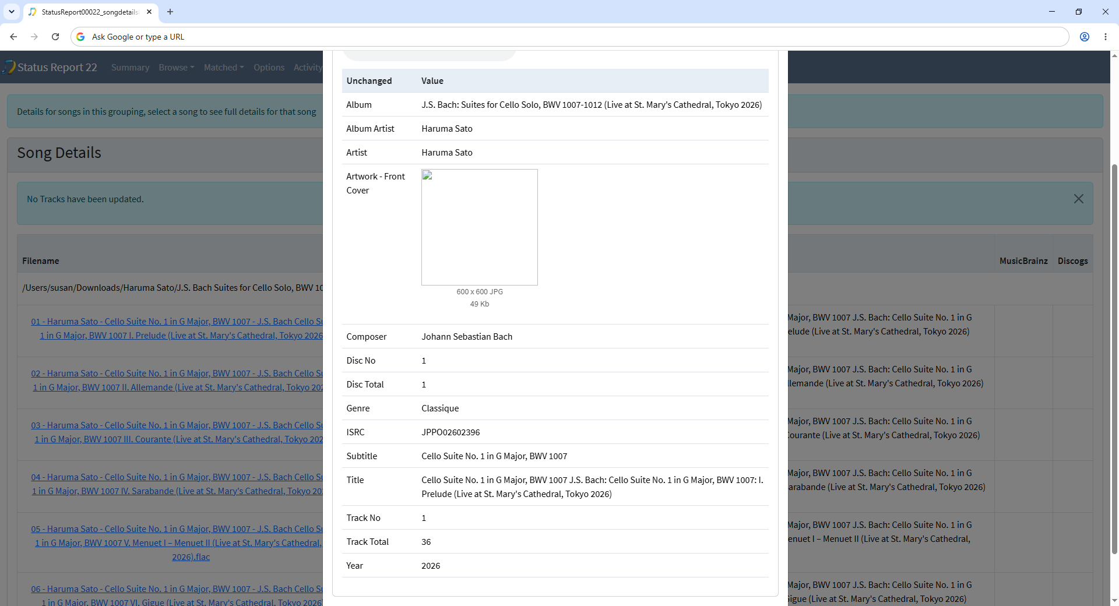
Task: Open track 05 Menuet file link
Action: (x=177, y=543)
